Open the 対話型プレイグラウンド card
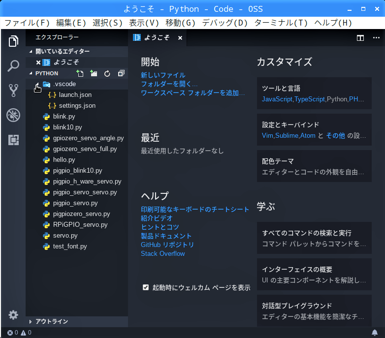Screen dimensions: 385x338 click(x=314, y=310)
